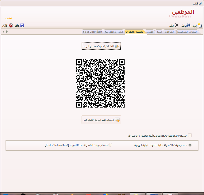
Task: Open Search (بحث) binoculars icon
Action: pyautogui.click(x=188, y=25)
